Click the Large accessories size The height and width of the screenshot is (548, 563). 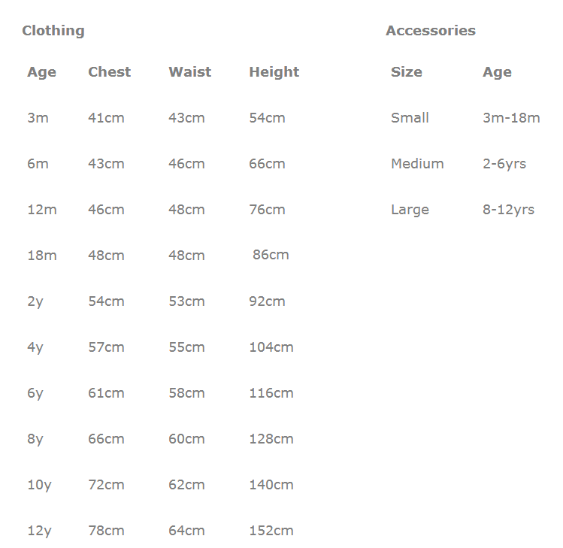[x=410, y=210]
